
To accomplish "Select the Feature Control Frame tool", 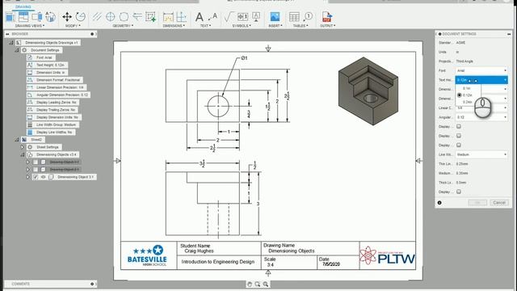I will (x=242, y=16).
